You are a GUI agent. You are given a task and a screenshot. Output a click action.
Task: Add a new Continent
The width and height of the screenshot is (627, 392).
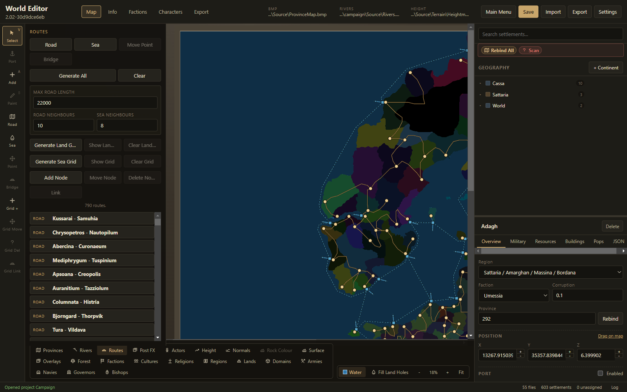[606, 67]
